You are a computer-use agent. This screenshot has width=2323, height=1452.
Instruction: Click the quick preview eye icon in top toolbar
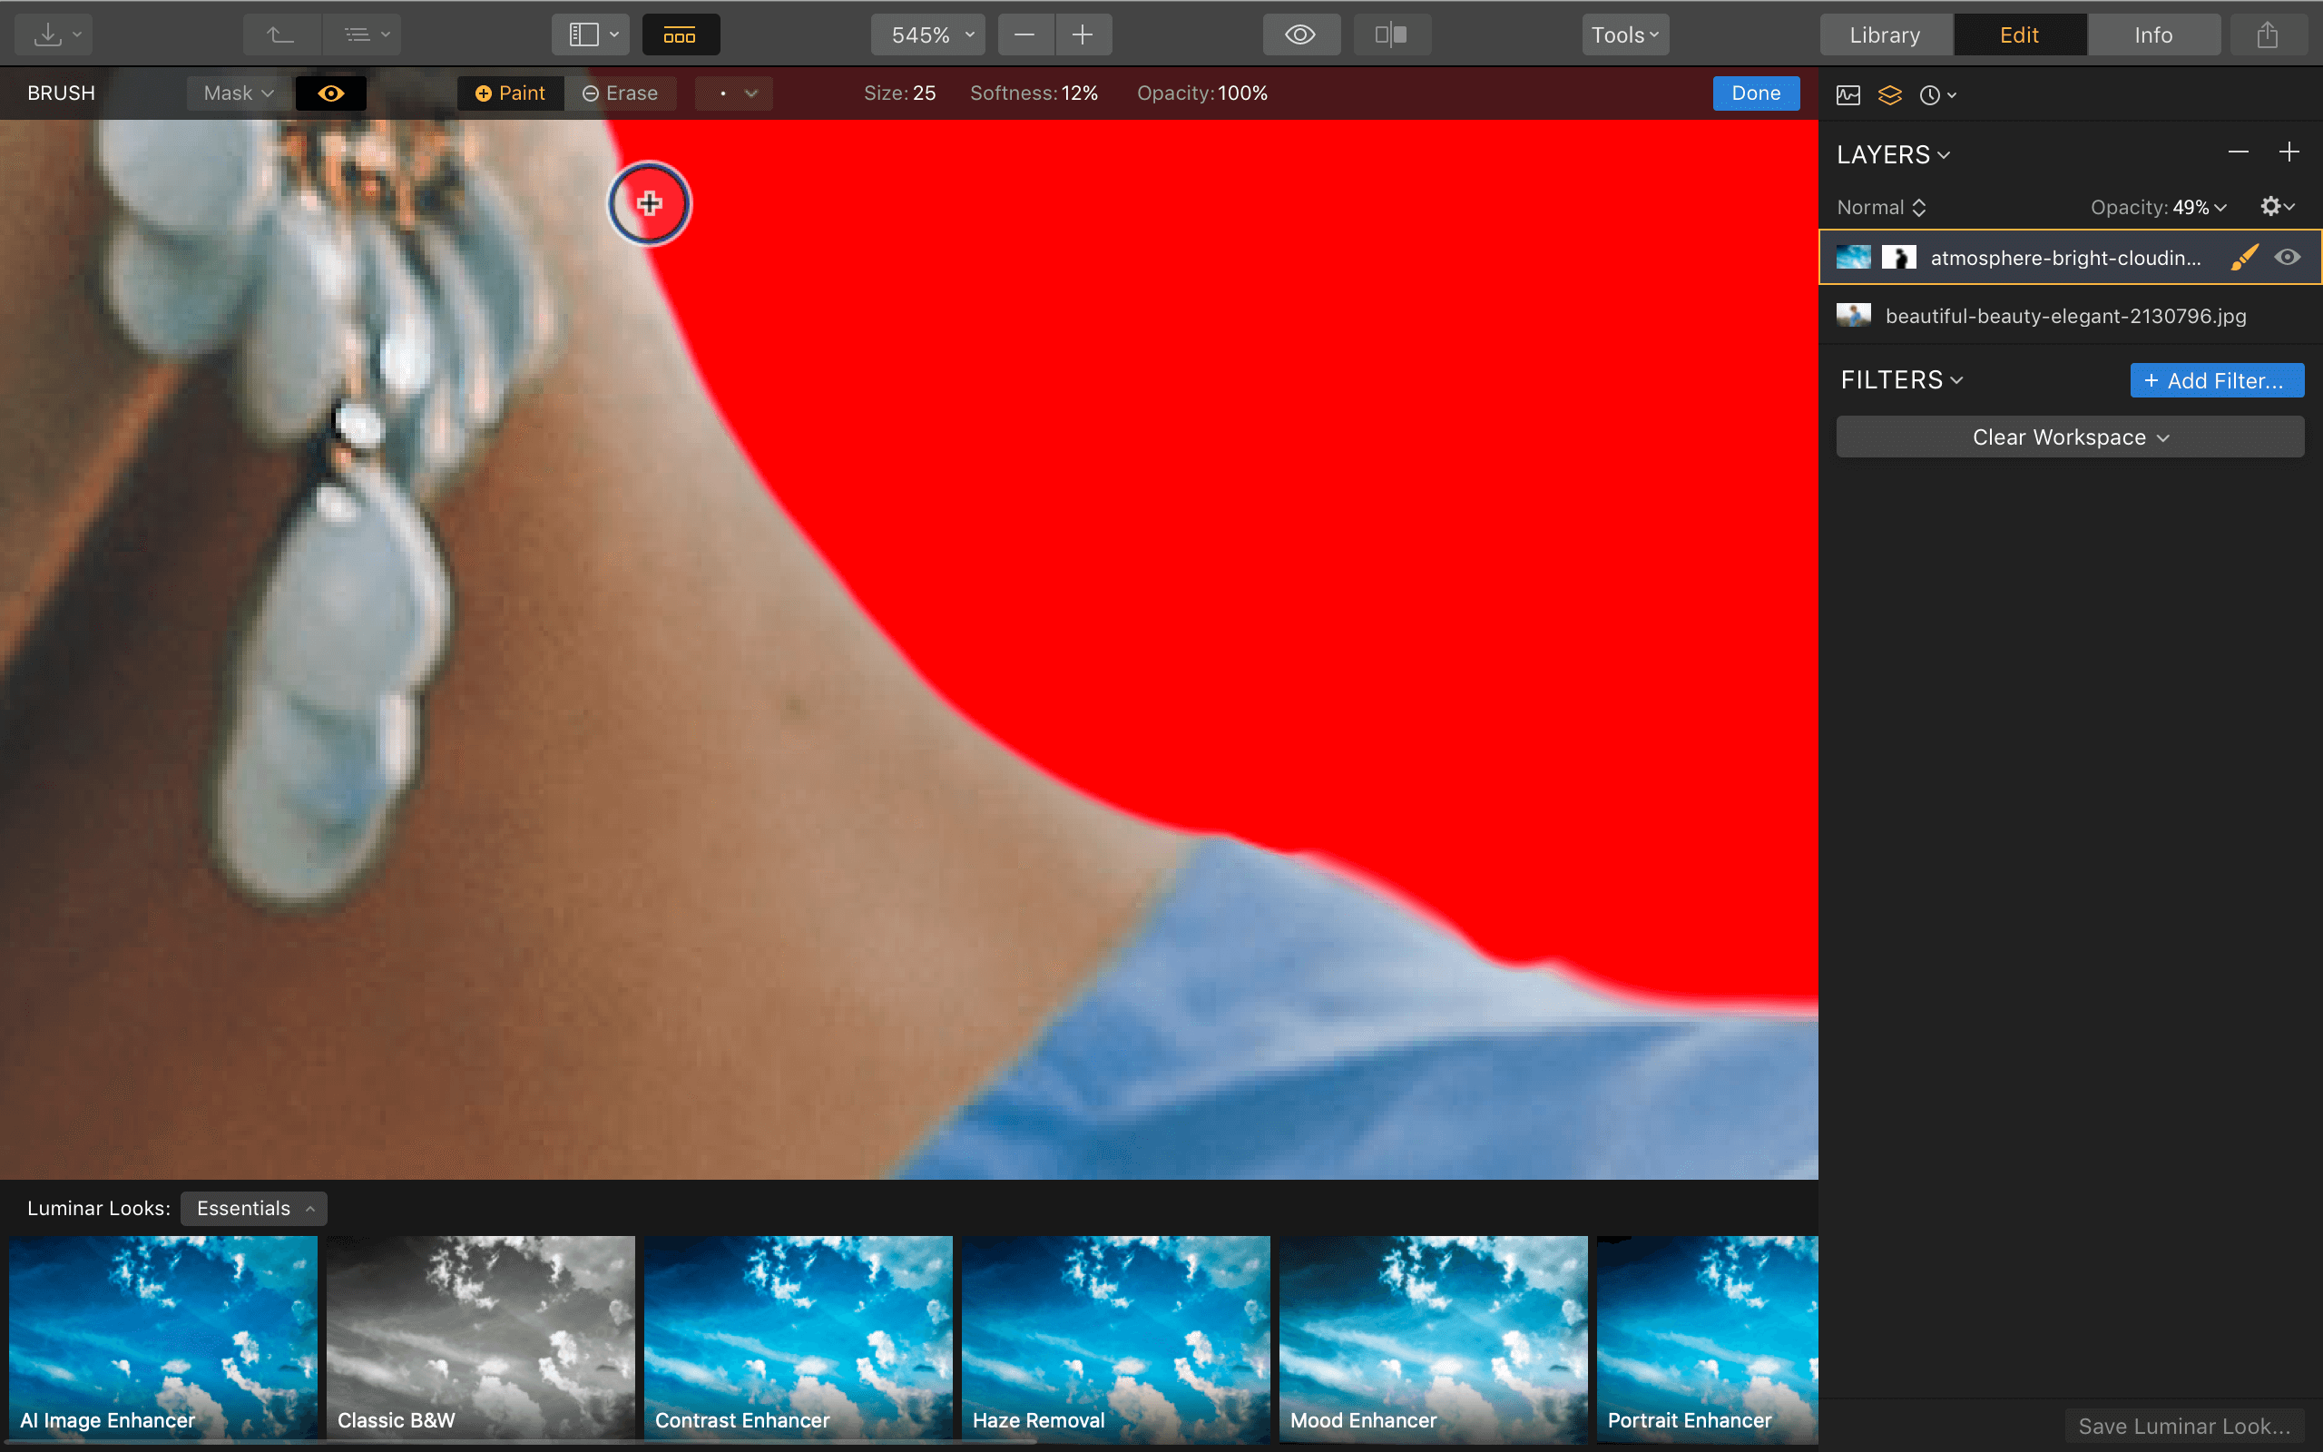click(x=1300, y=34)
